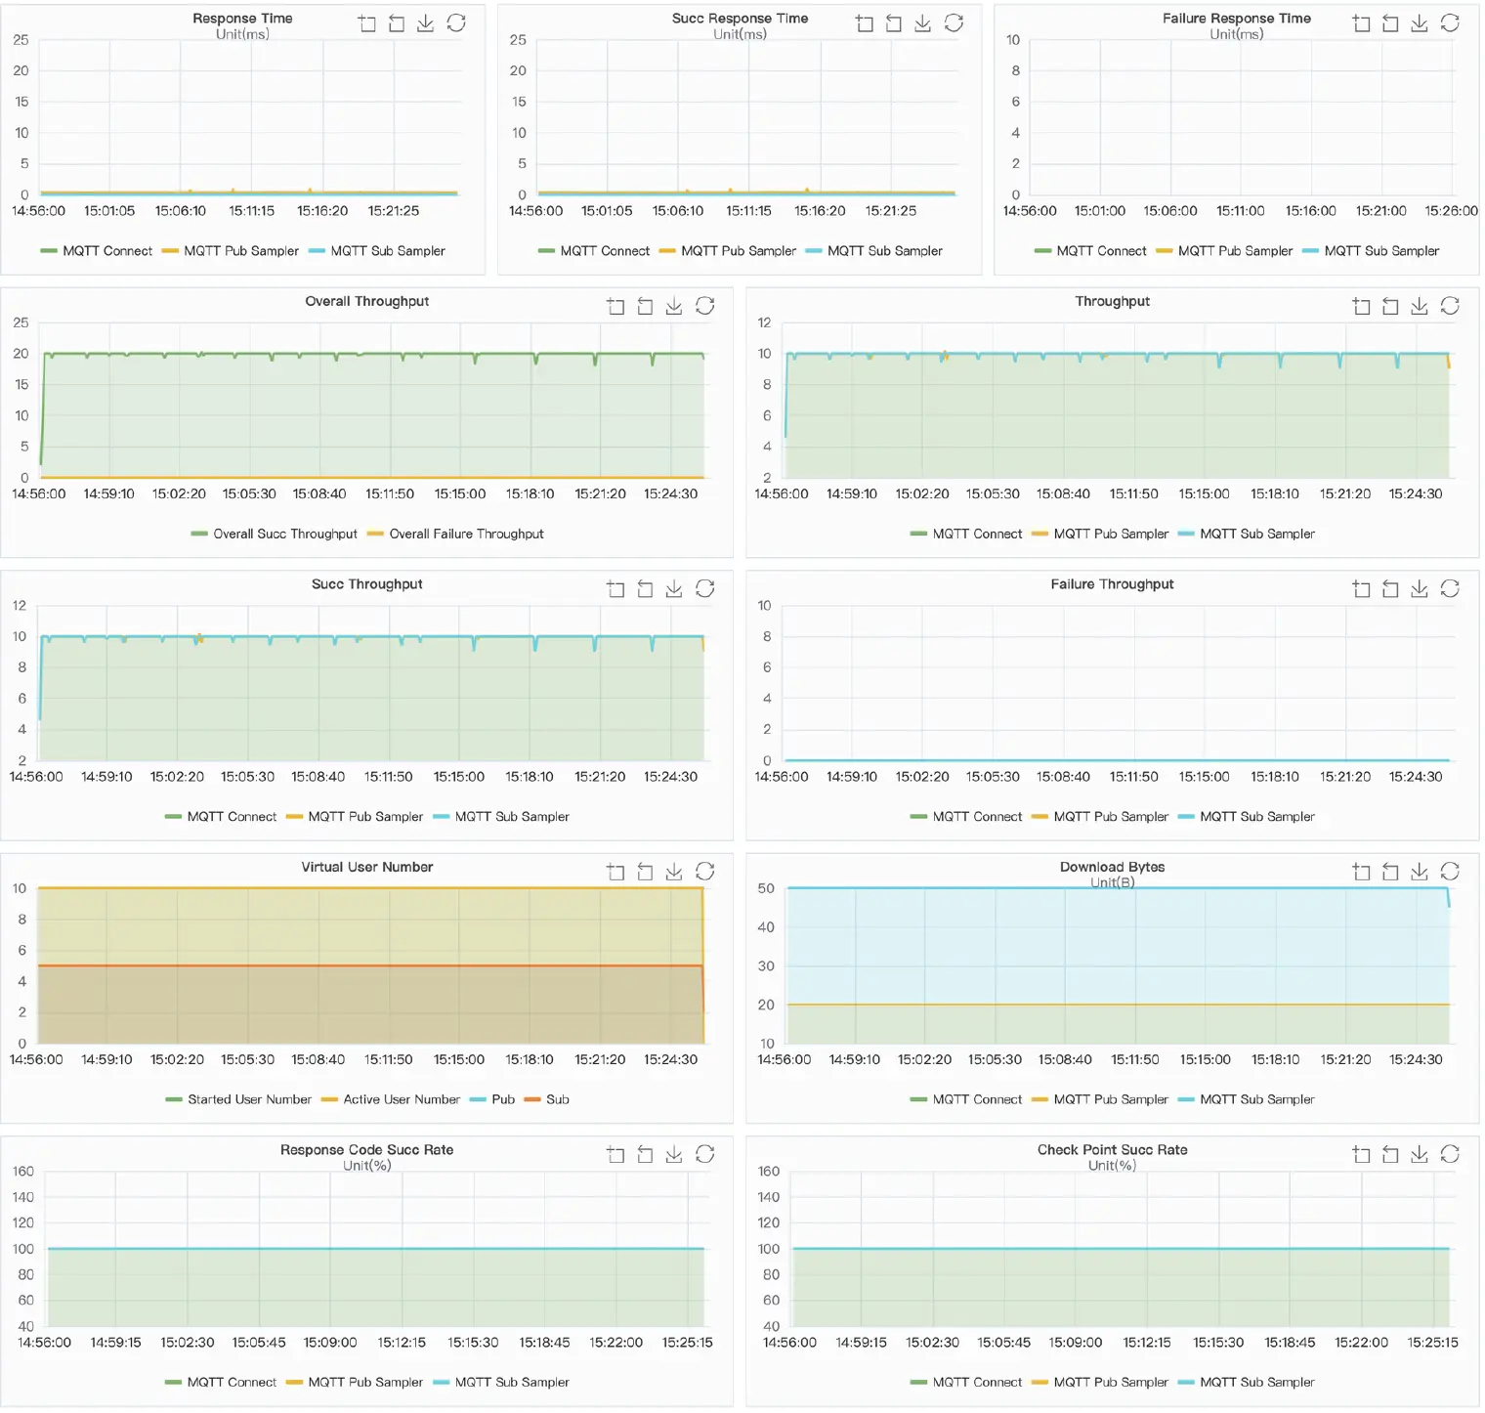Toggle Overall Failure Throughput legend series
This screenshot has height=1413, width=1485.
pos(455,534)
